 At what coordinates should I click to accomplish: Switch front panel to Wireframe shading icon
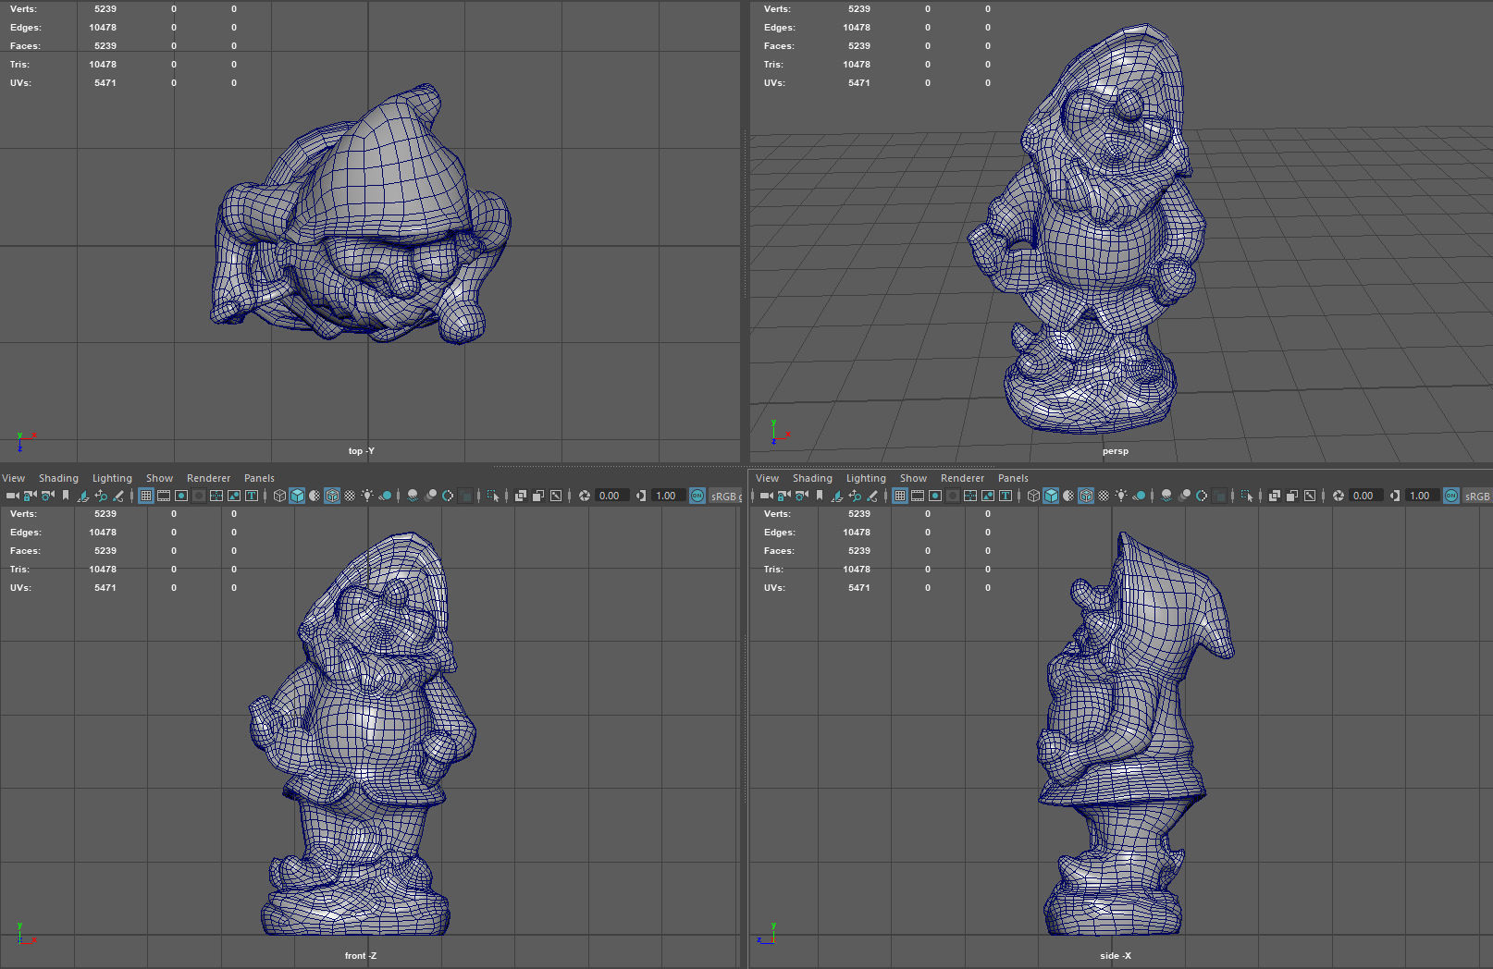pyautogui.click(x=279, y=496)
